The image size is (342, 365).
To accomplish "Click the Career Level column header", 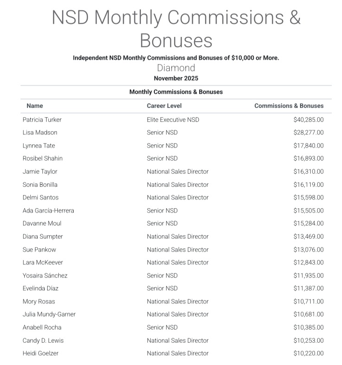I will (x=164, y=106).
